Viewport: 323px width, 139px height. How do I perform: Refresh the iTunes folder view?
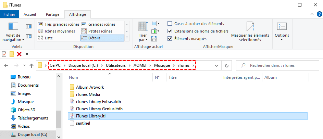tap(227, 66)
